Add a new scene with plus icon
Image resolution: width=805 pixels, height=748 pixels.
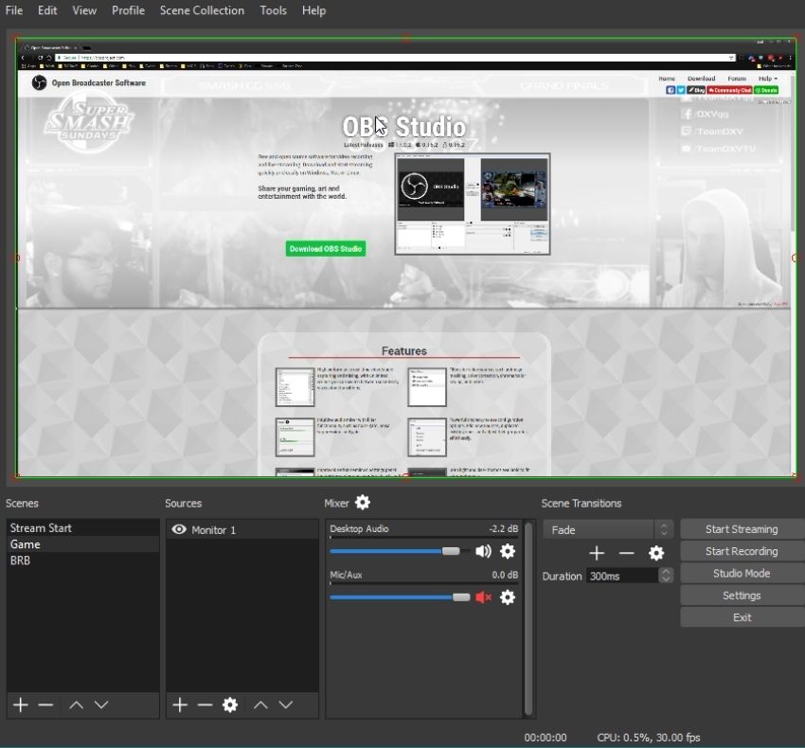21,705
